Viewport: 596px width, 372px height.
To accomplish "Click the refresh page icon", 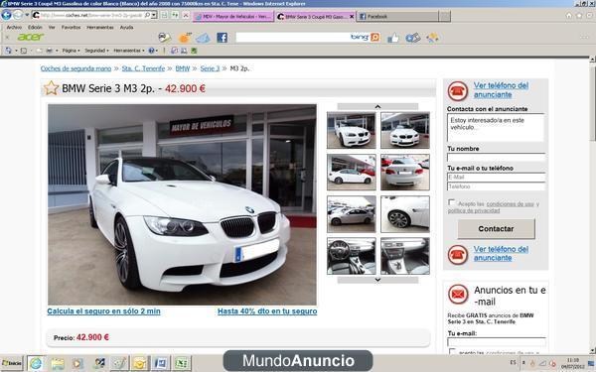I will [175, 15].
